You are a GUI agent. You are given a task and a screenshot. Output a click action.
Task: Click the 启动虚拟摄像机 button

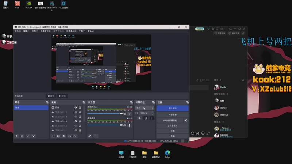(x=170, y=121)
